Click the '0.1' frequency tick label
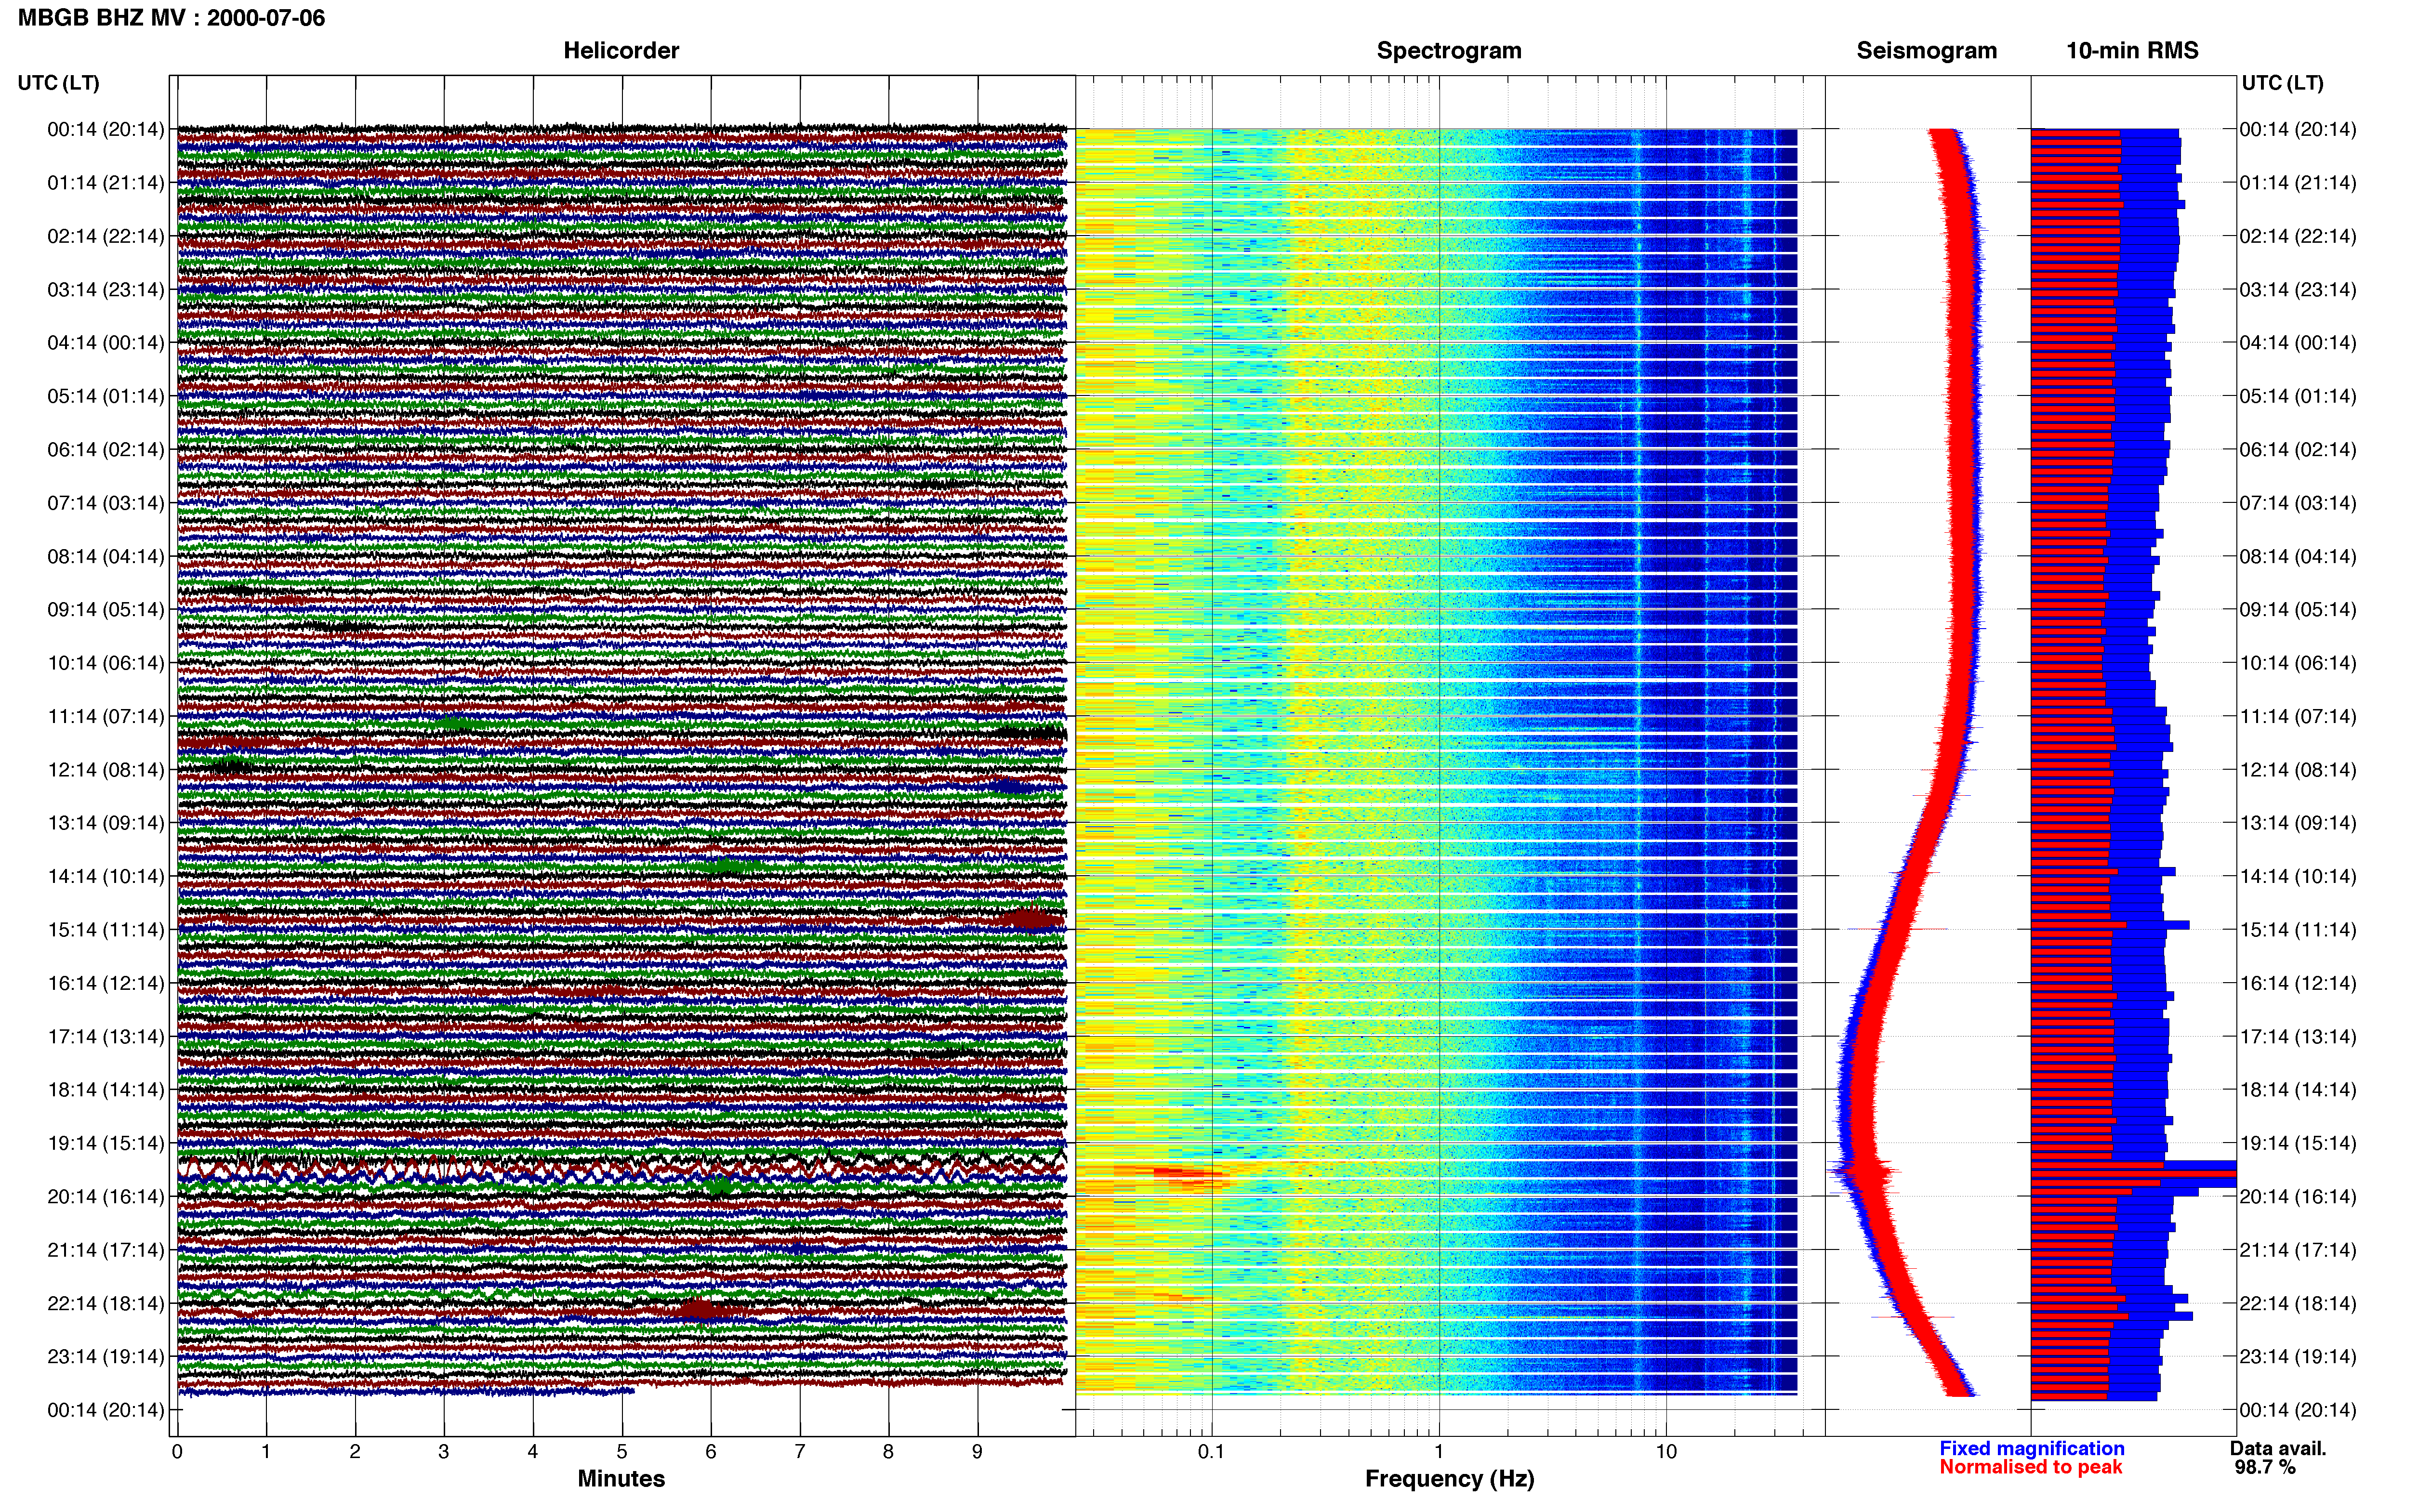The image size is (2418, 1512). 1211,1451
